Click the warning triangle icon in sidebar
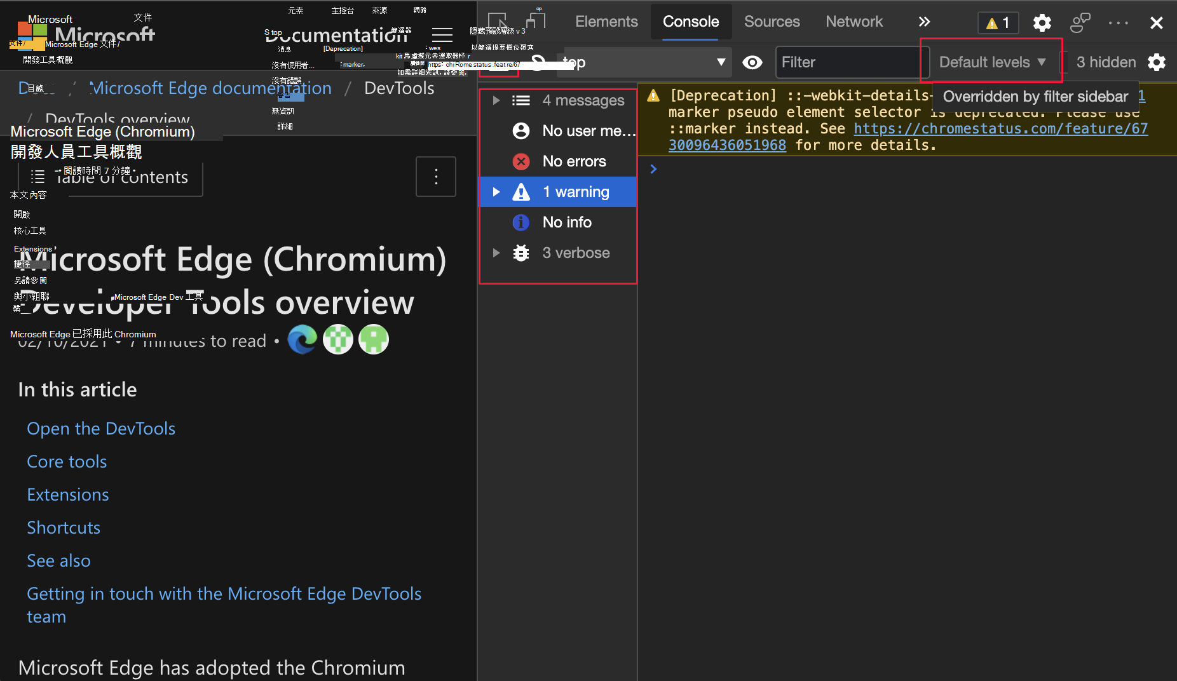Viewport: 1177px width, 681px height. pyautogui.click(x=521, y=192)
